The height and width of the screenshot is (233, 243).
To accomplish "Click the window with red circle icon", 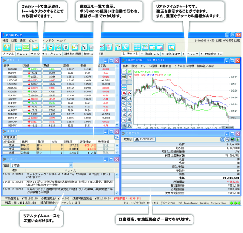I will click(x=160, y=47).
